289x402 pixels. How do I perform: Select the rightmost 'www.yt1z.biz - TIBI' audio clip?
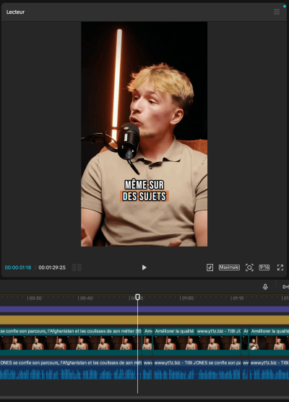click(x=269, y=369)
